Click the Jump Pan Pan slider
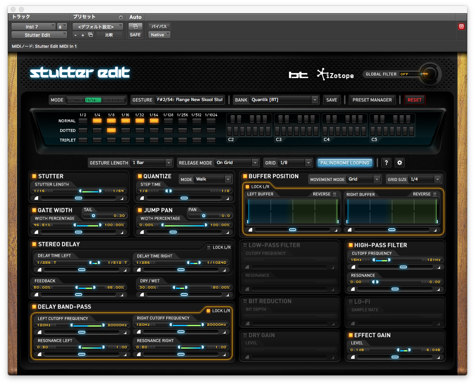The image size is (475, 385). [x=209, y=215]
